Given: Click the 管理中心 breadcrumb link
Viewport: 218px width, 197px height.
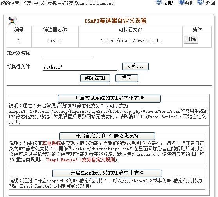Looking at the screenshot, I should pyautogui.click(x=34, y=3).
